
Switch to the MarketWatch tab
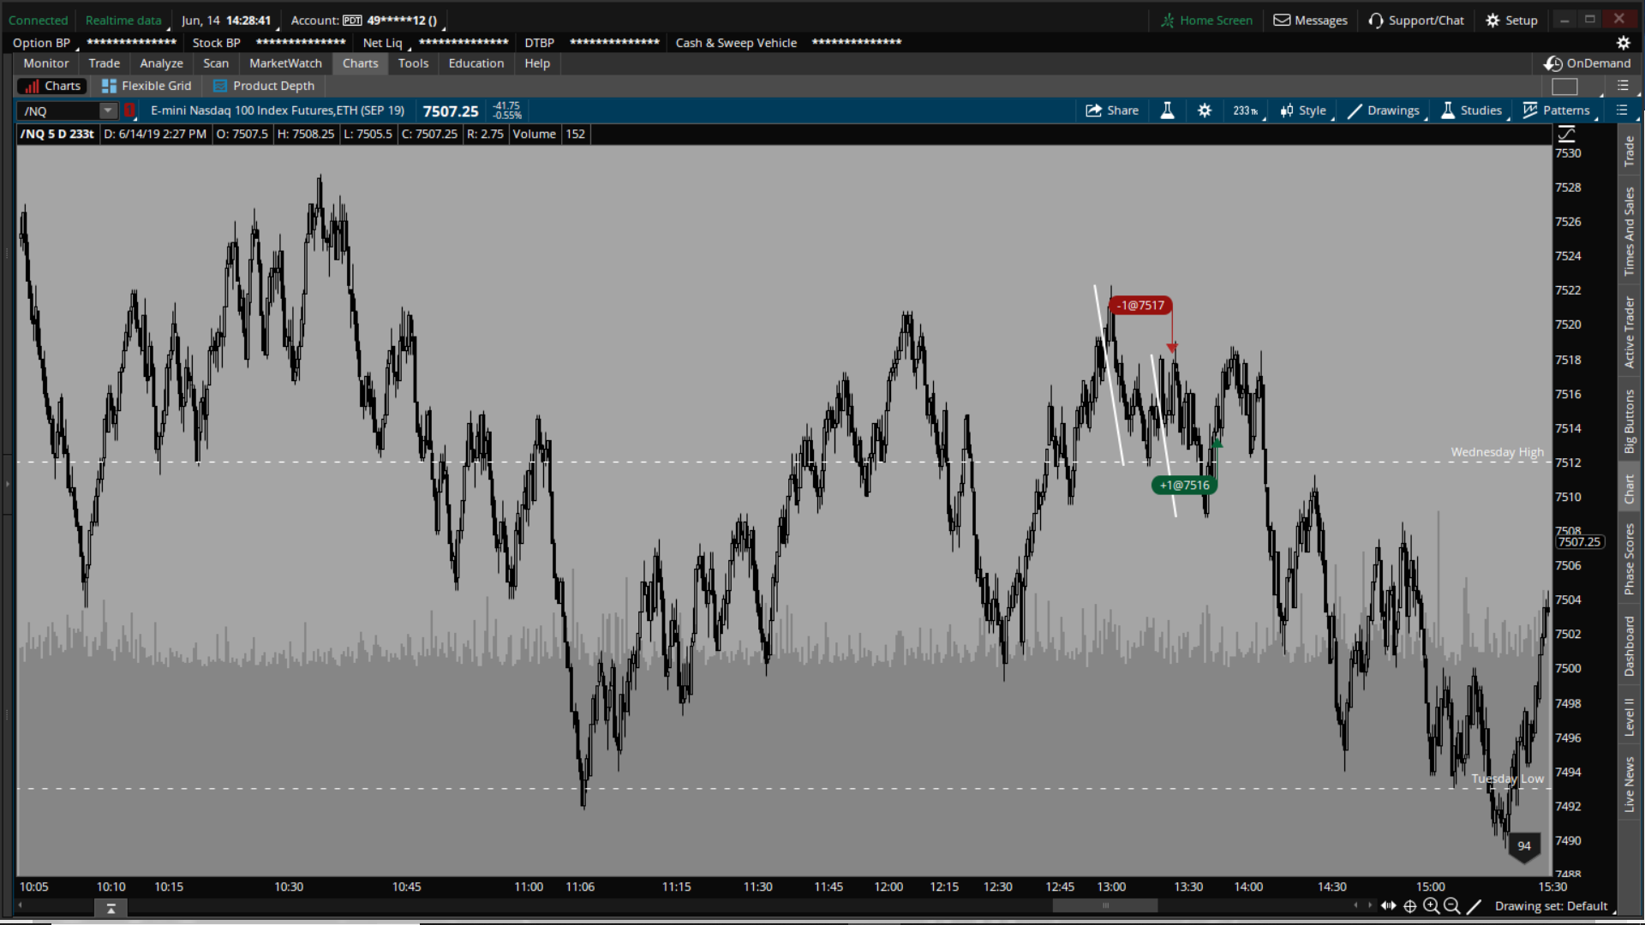(x=285, y=63)
